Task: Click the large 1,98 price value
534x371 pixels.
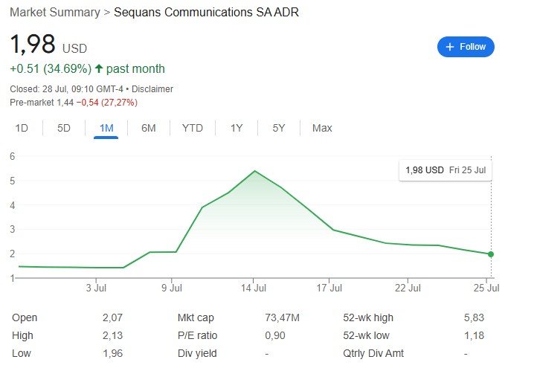Action: [x=33, y=45]
